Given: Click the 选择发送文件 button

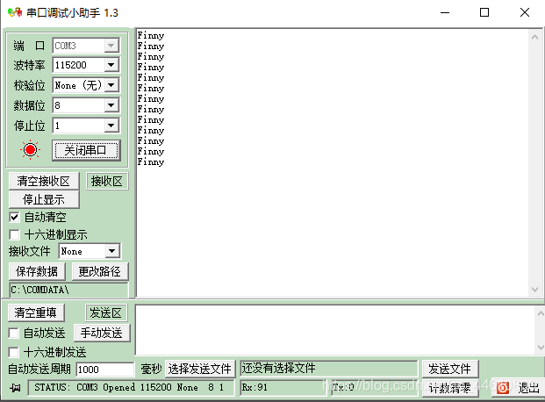Looking at the screenshot, I should point(200,369).
